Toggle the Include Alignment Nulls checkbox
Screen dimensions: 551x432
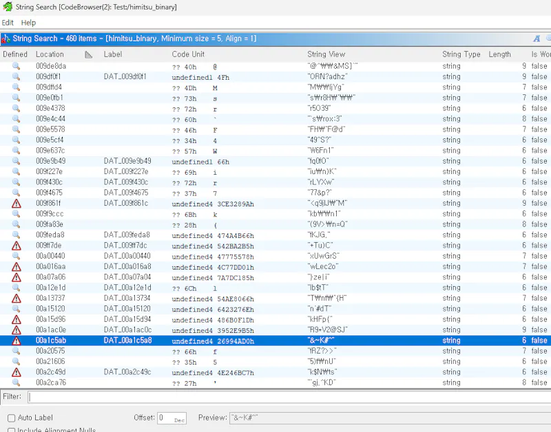(11, 430)
